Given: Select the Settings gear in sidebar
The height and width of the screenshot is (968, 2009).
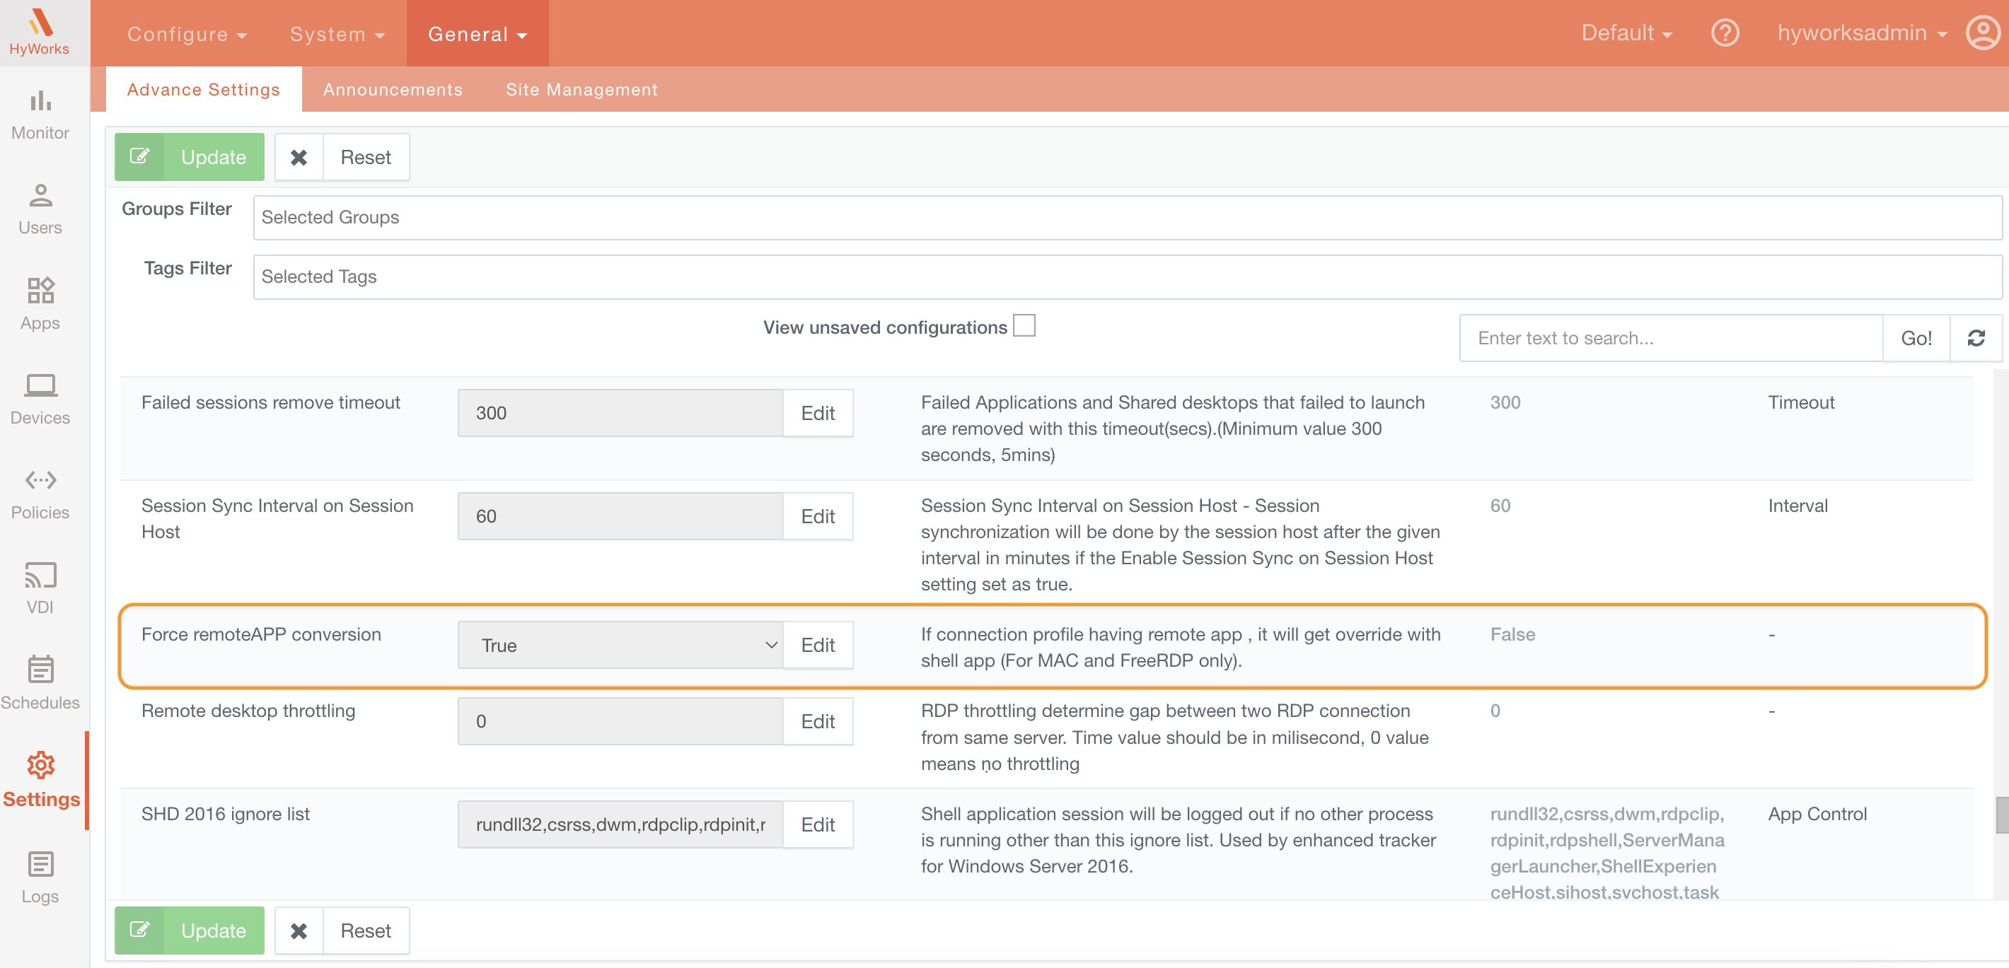Looking at the screenshot, I should point(40,765).
